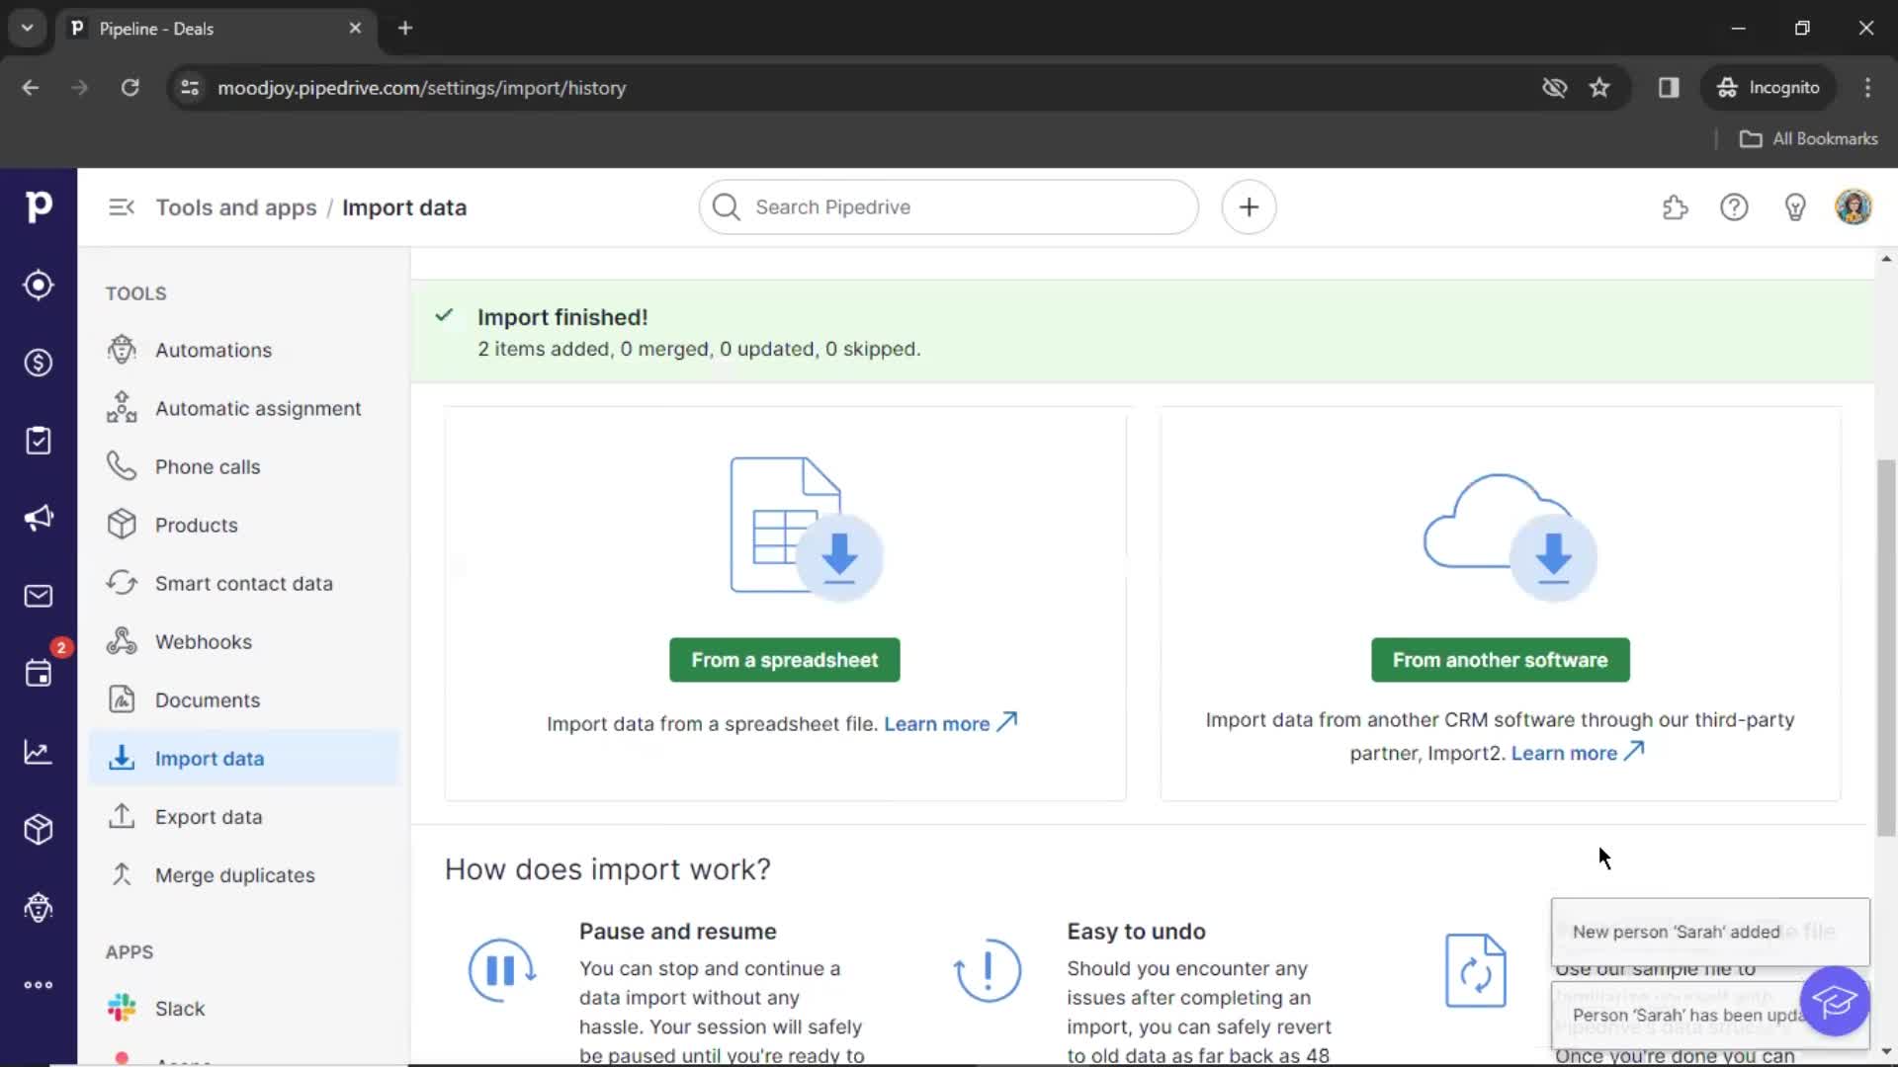Click the Phone calls icon
Viewport: 1898px width, 1067px height.
pyautogui.click(x=122, y=466)
